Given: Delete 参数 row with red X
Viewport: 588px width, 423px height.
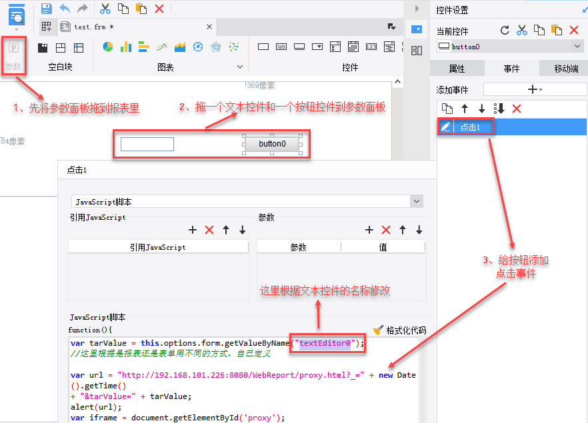Looking at the screenshot, I should point(386,230).
